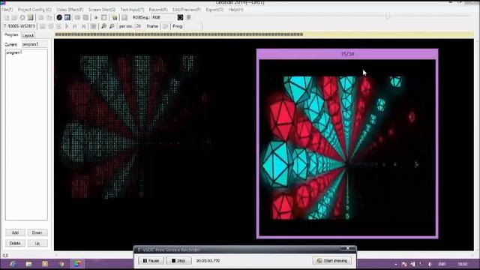The image size is (480, 270).
Task: Open Internet Explorer from the taskbar
Action: click(x=13, y=264)
